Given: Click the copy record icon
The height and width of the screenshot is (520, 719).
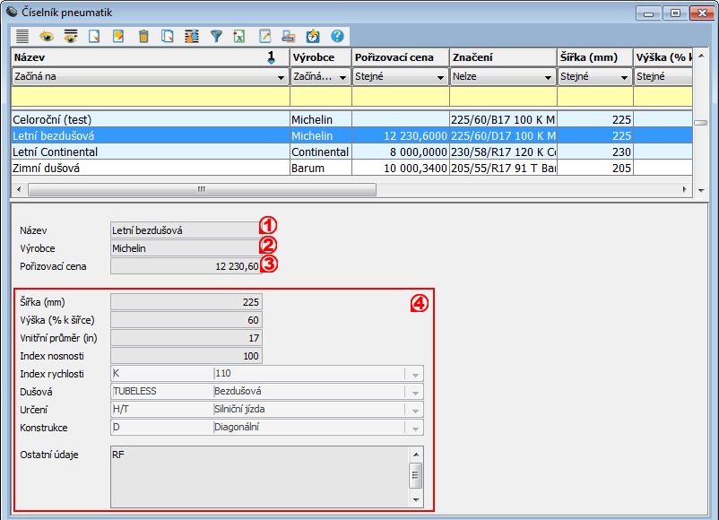Looking at the screenshot, I should pyautogui.click(x=168, y=37).
